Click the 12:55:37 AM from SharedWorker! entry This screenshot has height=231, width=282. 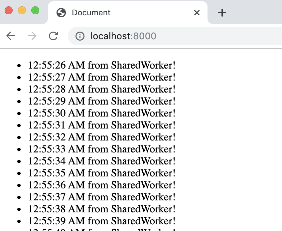point(102,197)
